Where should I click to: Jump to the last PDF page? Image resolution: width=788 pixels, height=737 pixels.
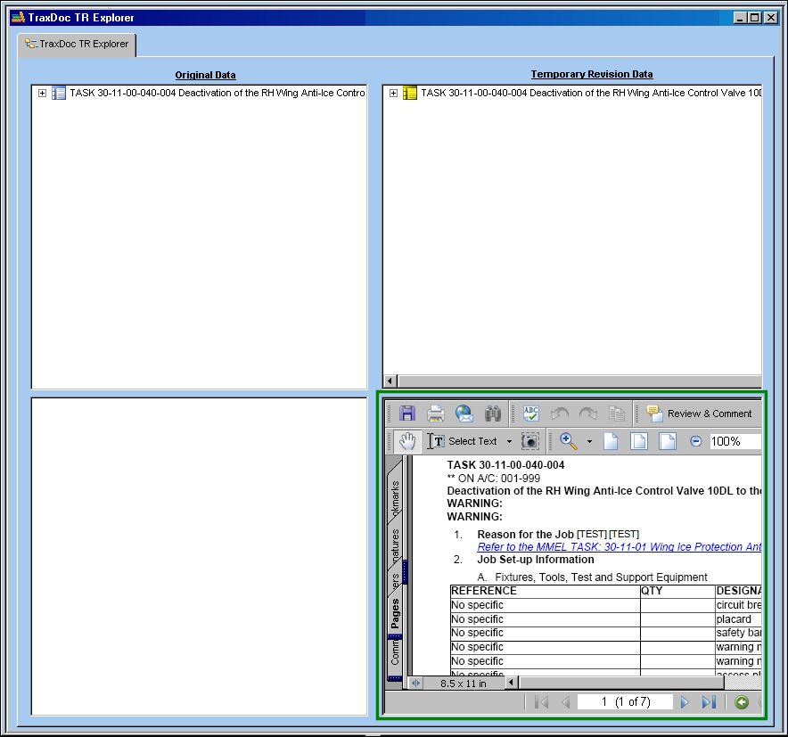point(709,702)
